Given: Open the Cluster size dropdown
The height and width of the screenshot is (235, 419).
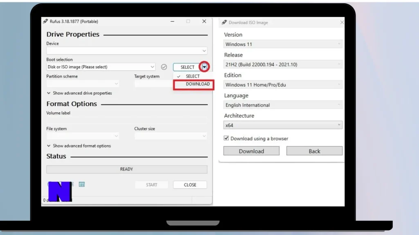Looking at the screenshot, I should (x=171, y=136).
